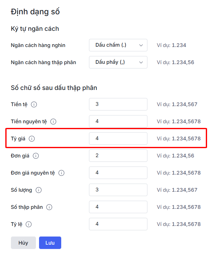213x258 pixels.
Task: Focus the Đơn giá nguyên tệ input field
Action: click(118, 173)
